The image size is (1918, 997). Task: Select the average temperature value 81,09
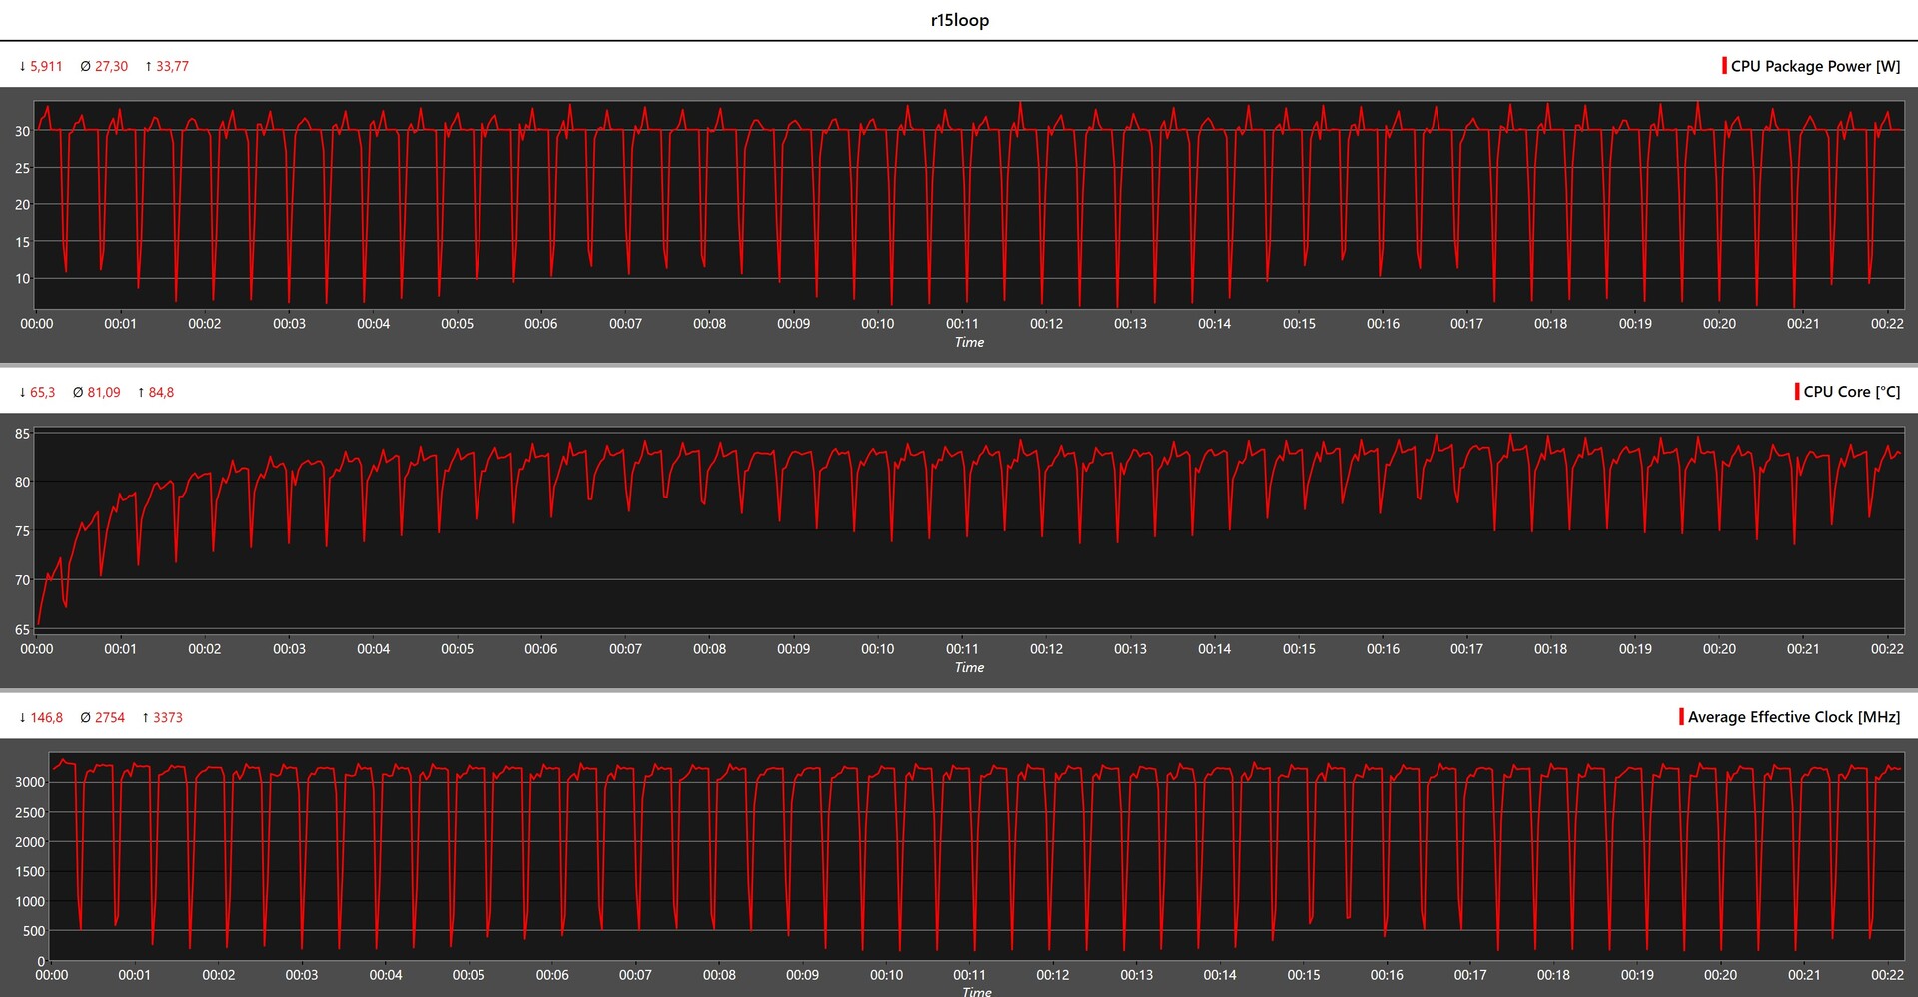tap(103, 392)
